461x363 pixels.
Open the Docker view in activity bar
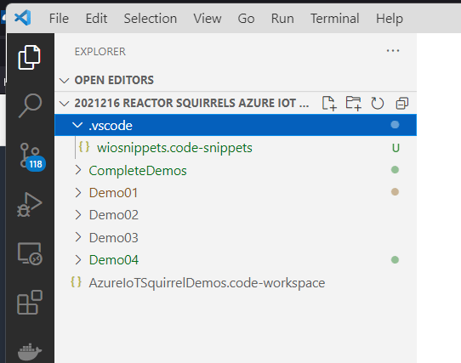point(30,352)
